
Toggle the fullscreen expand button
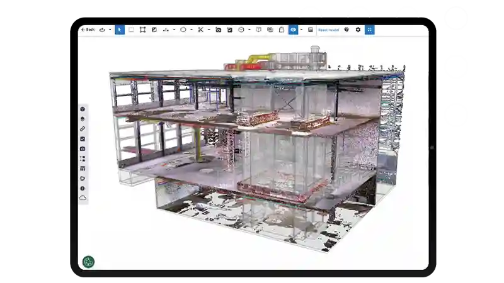[x=369, y=30]
